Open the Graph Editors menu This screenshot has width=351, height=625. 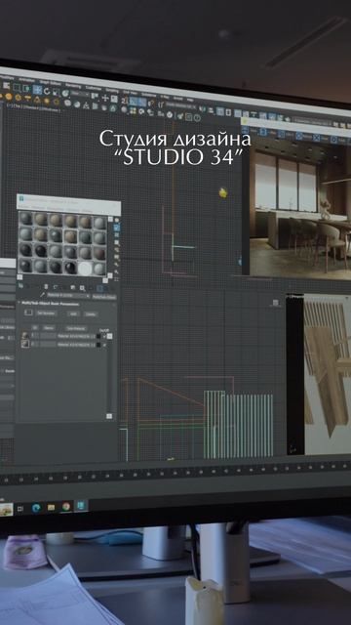[50, 83]
